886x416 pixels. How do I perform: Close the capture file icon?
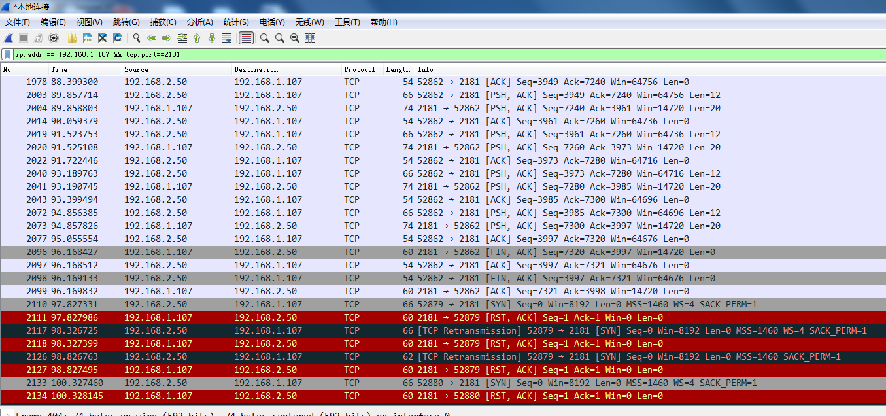click(103, 38)
